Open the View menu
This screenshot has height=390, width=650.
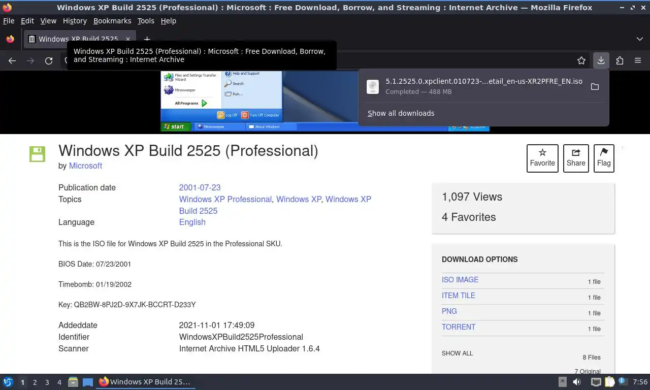pyautogui.click(x=48, y=21)
